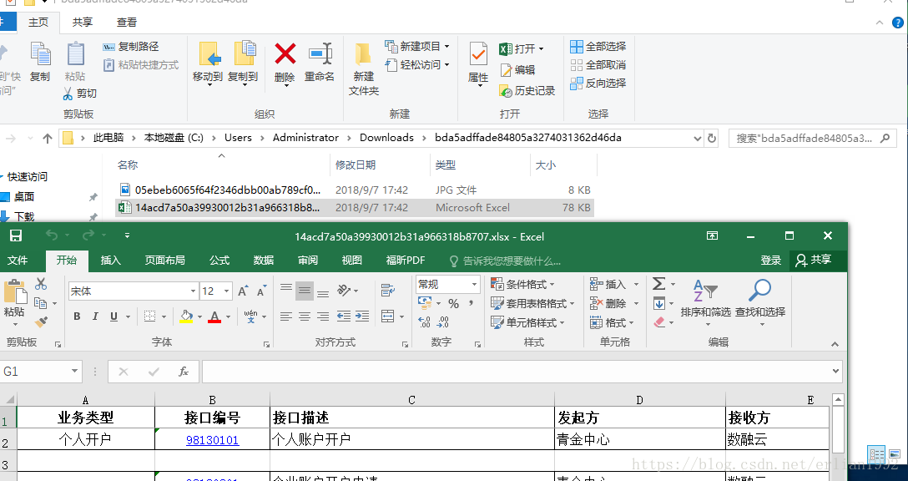Click the Redo arrow in Excel
This screenshot has height=481, width=908.
click(x=88, y=235)
